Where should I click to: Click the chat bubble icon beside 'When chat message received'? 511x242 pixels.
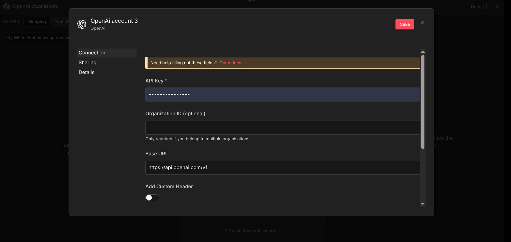(10, 38)
